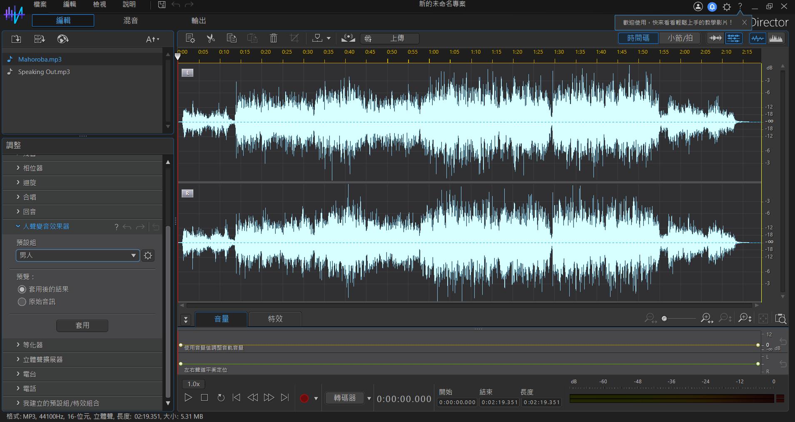Expand the 等化器 adjustment section
This screenshot has height=422, width=795.
tap(33, 345)
